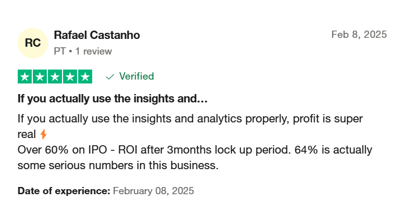The image size is (404, 212).
Task: Click the PT country code label
Action: coord(60,51)
